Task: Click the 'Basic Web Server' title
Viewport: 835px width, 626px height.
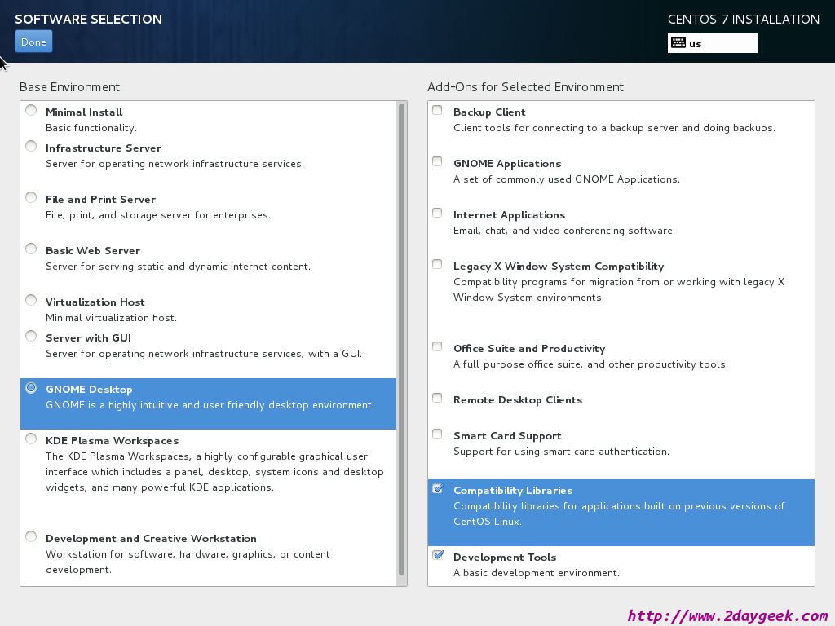Action: tap(93, 251)
